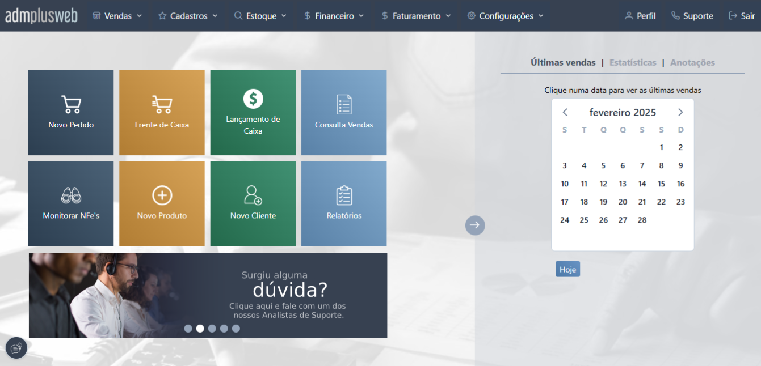Select day 28 in the calendar

point(642,220)
